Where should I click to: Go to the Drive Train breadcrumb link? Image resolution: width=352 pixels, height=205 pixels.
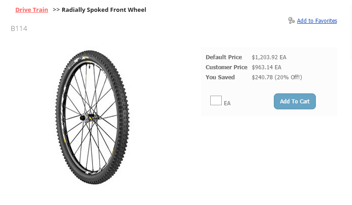tap(32, 10)
